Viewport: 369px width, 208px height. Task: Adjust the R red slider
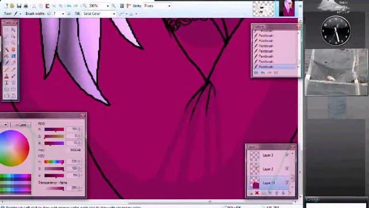[54, 129]
